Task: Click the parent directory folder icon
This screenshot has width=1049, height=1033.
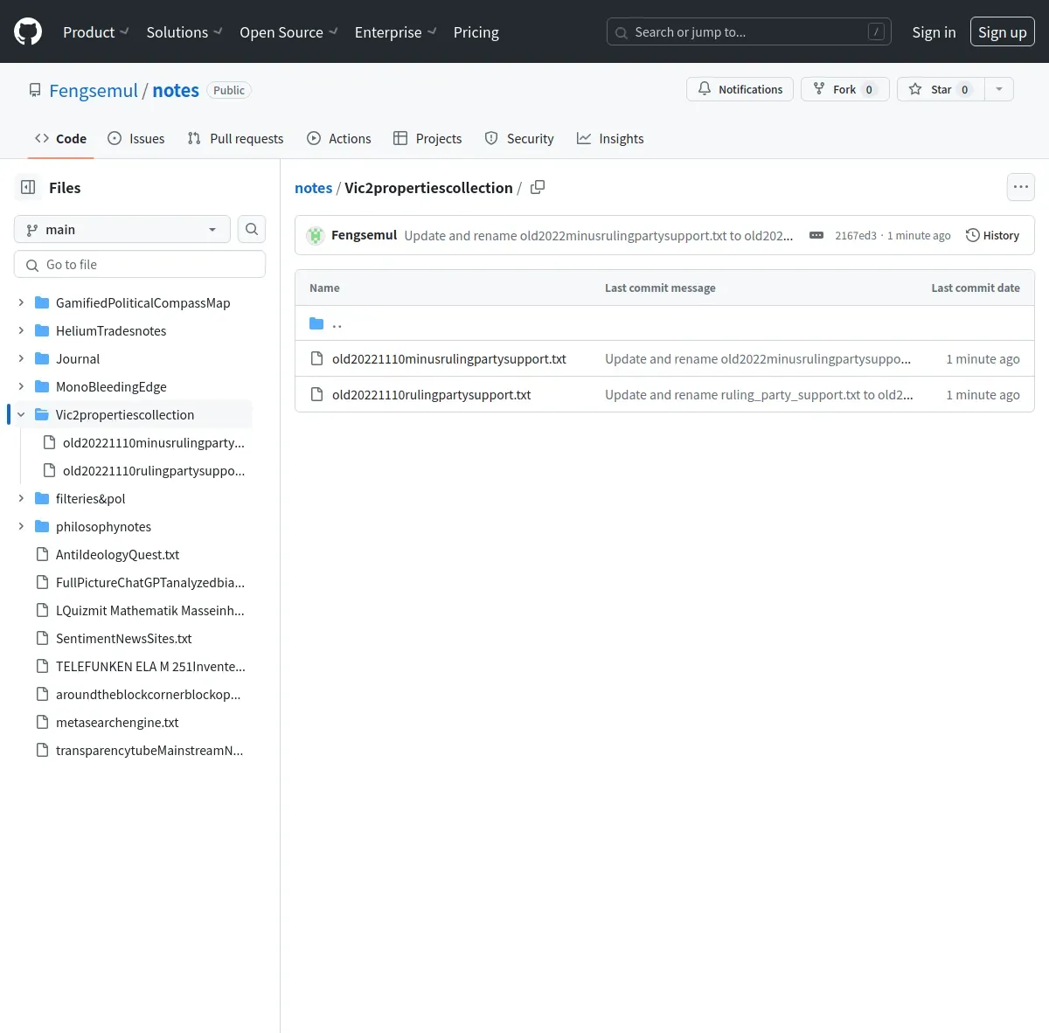Action: (x=316, y=323)
